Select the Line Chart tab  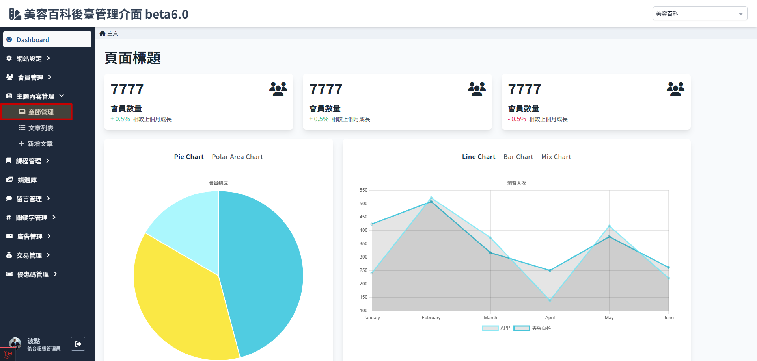[x=479, y=157]
